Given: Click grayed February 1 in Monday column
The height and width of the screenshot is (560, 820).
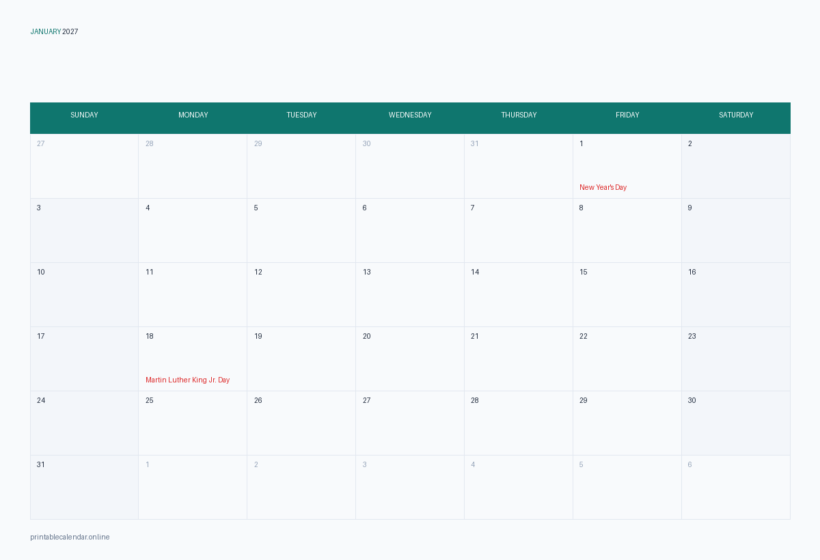Looking at the screenshot, I should pos(148,465).
